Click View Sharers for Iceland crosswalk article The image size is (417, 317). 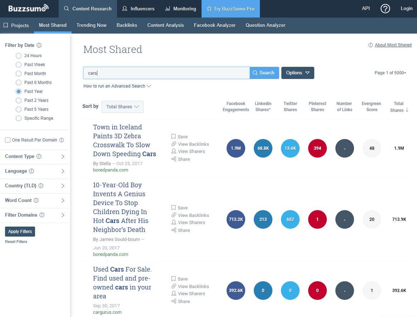click(x=191, y=151)
